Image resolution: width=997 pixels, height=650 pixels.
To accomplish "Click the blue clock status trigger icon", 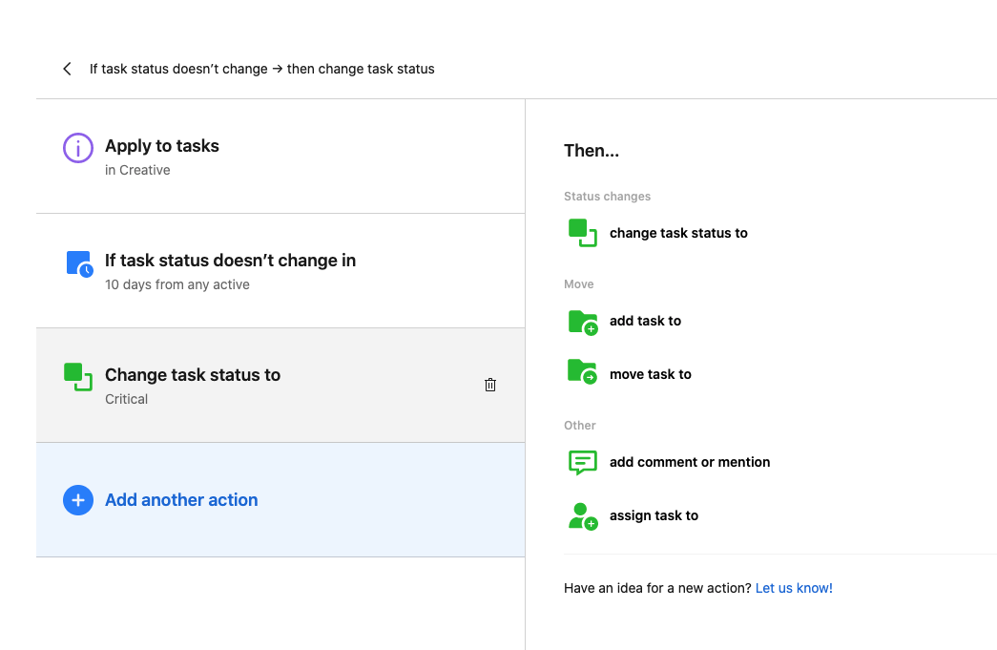I will point(79,263).
